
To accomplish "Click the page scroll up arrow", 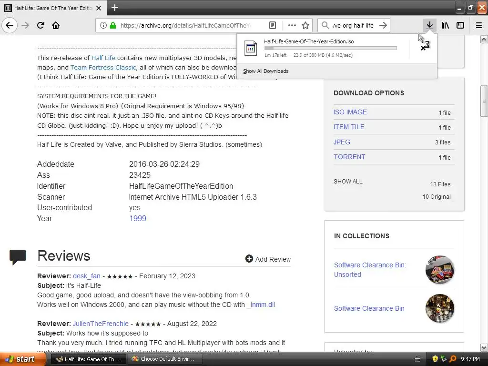I will click(484, 39).
